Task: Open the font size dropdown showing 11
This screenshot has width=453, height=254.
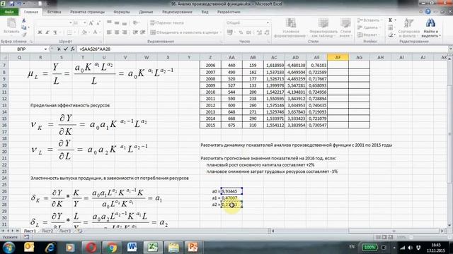Action: click(85, 23)
